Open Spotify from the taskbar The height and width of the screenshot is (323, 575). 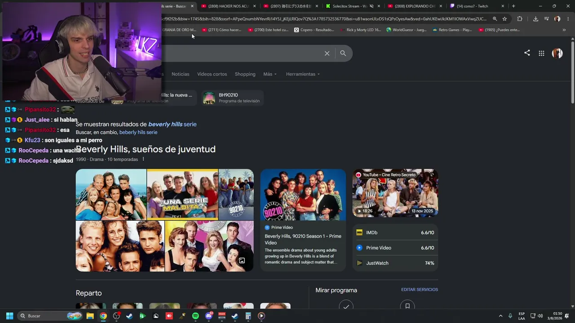click(195, 316)
